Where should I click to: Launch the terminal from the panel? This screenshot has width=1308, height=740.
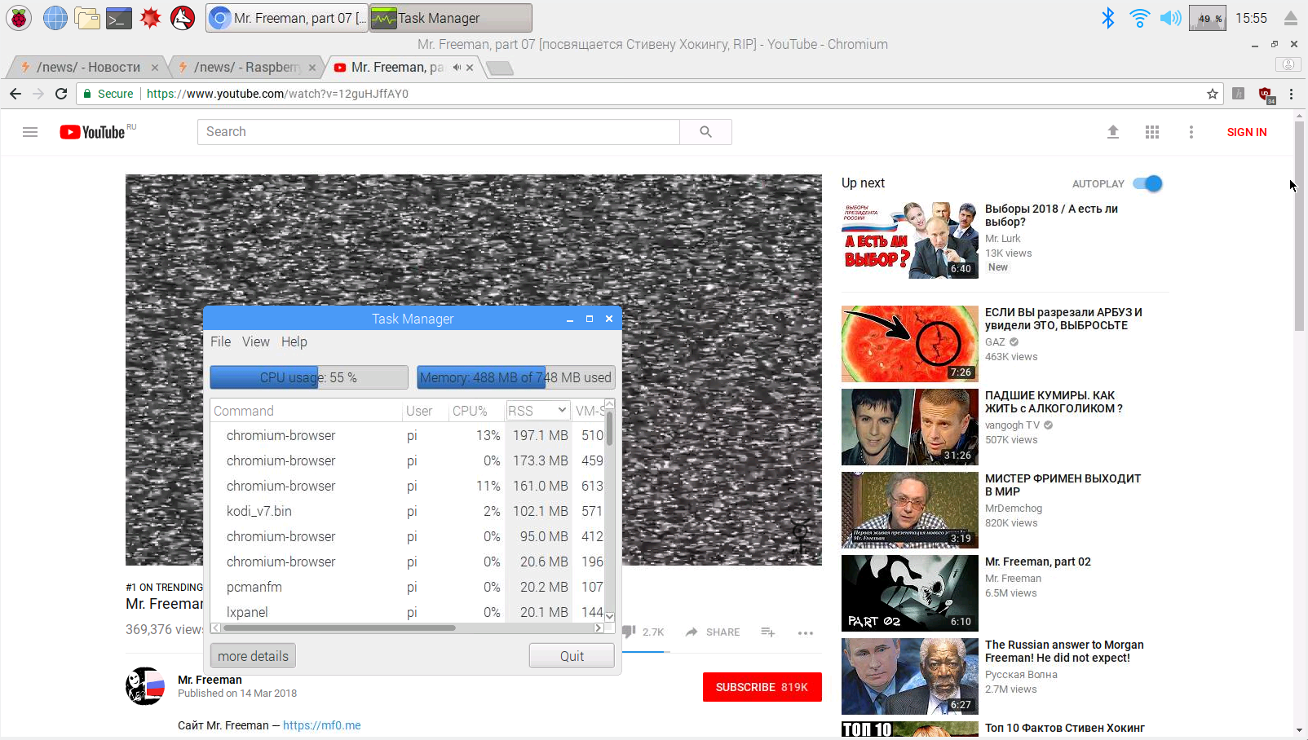pos(119,17)
